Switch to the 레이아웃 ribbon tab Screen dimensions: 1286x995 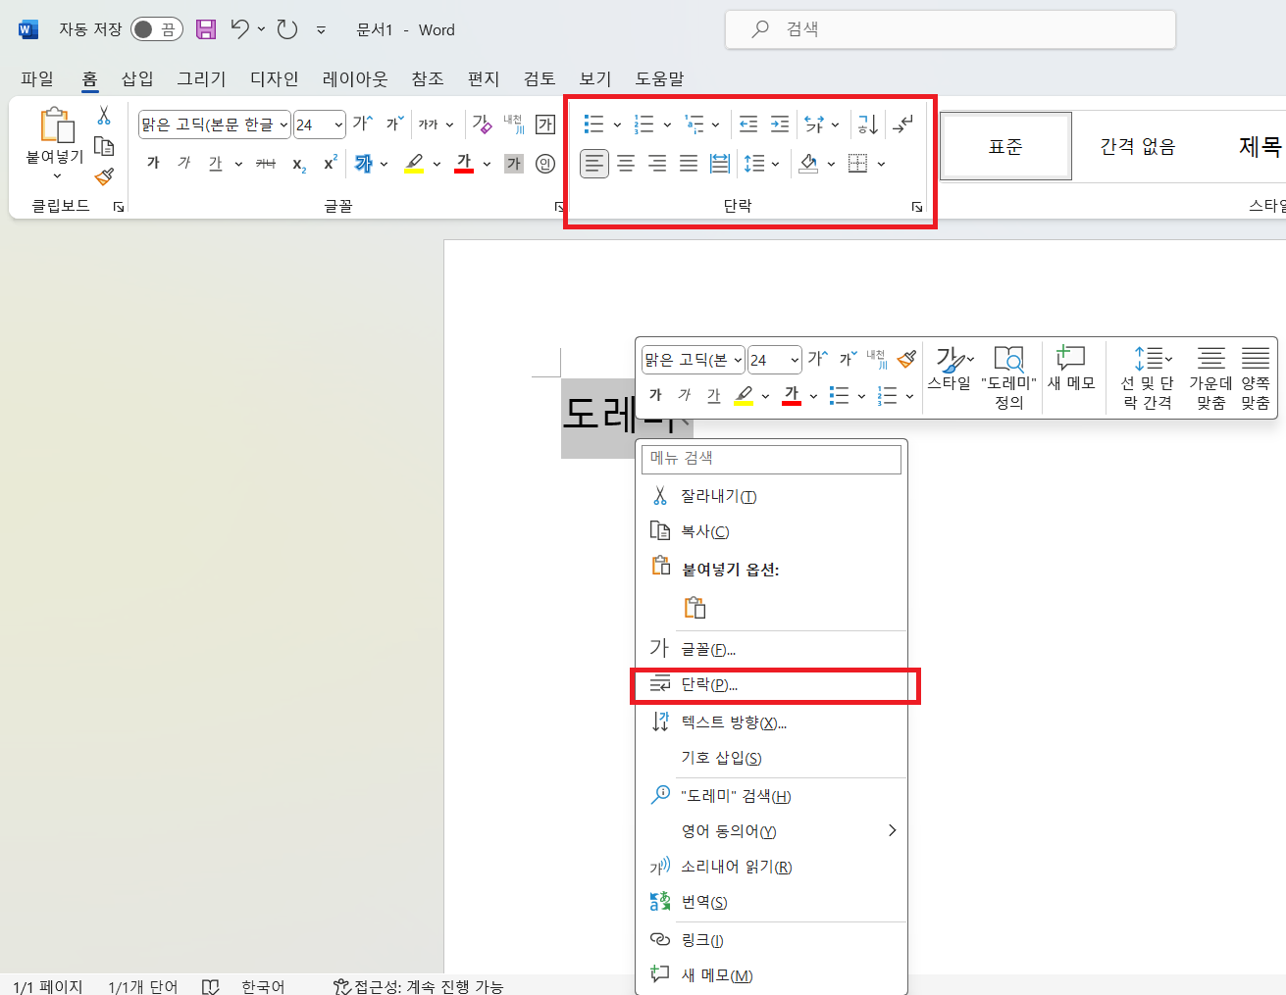(x=355, y=78)
